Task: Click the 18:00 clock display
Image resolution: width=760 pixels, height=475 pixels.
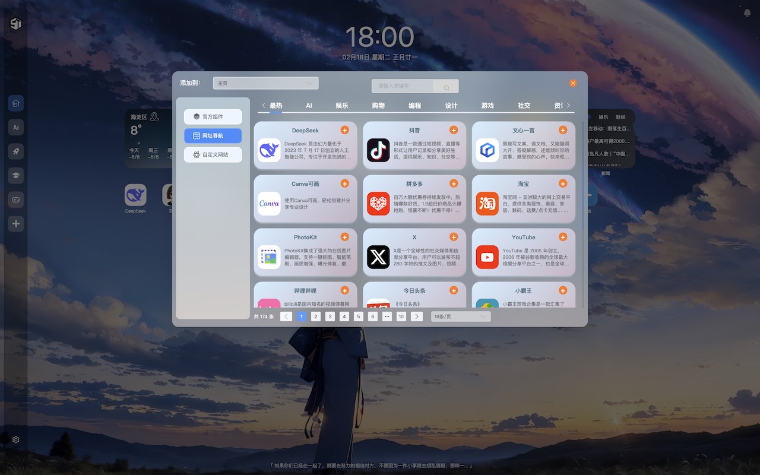Action: [x=380, y=37]
